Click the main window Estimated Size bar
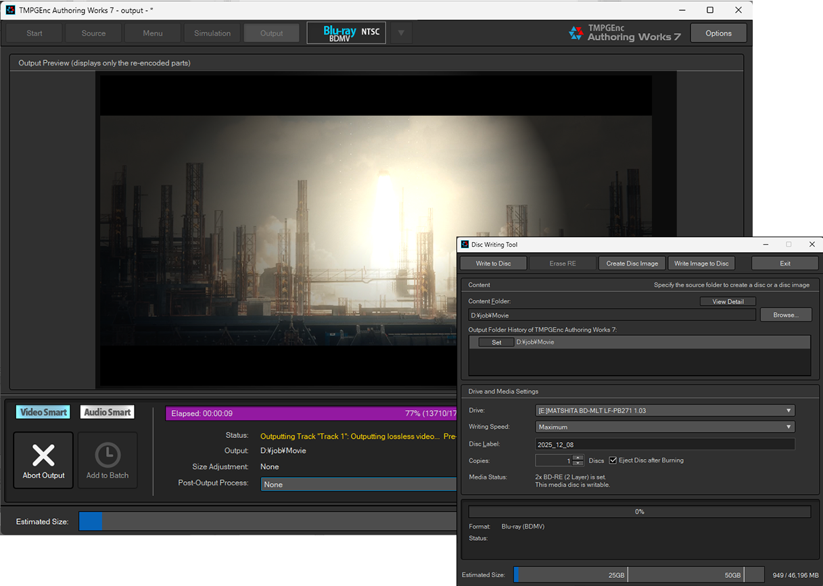 pyautogui.click(x=268, y=521)
